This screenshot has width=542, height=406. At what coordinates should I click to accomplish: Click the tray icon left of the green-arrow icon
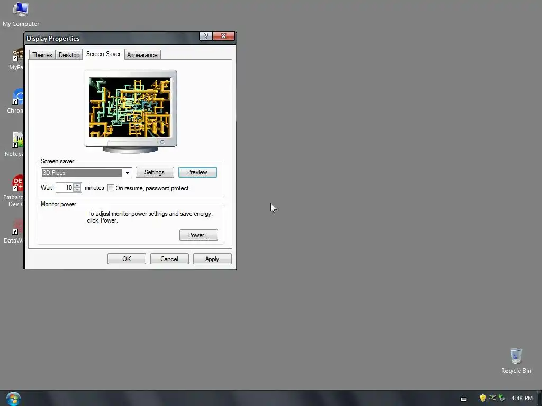[492, 398]
